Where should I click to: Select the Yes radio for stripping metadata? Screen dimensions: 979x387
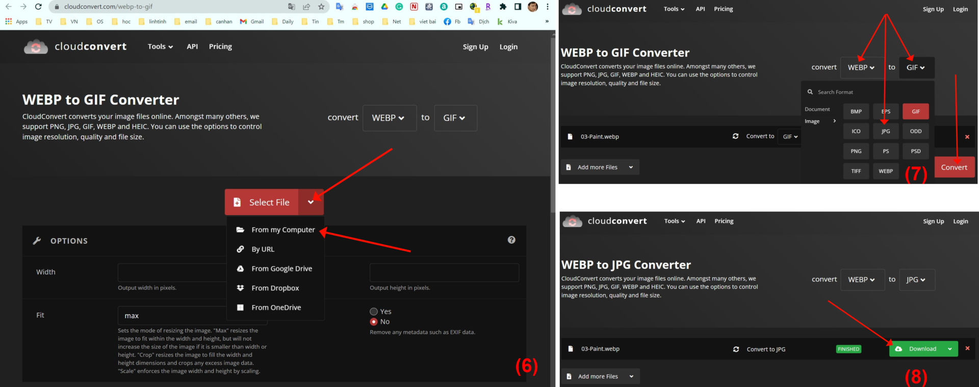point(374,312)
